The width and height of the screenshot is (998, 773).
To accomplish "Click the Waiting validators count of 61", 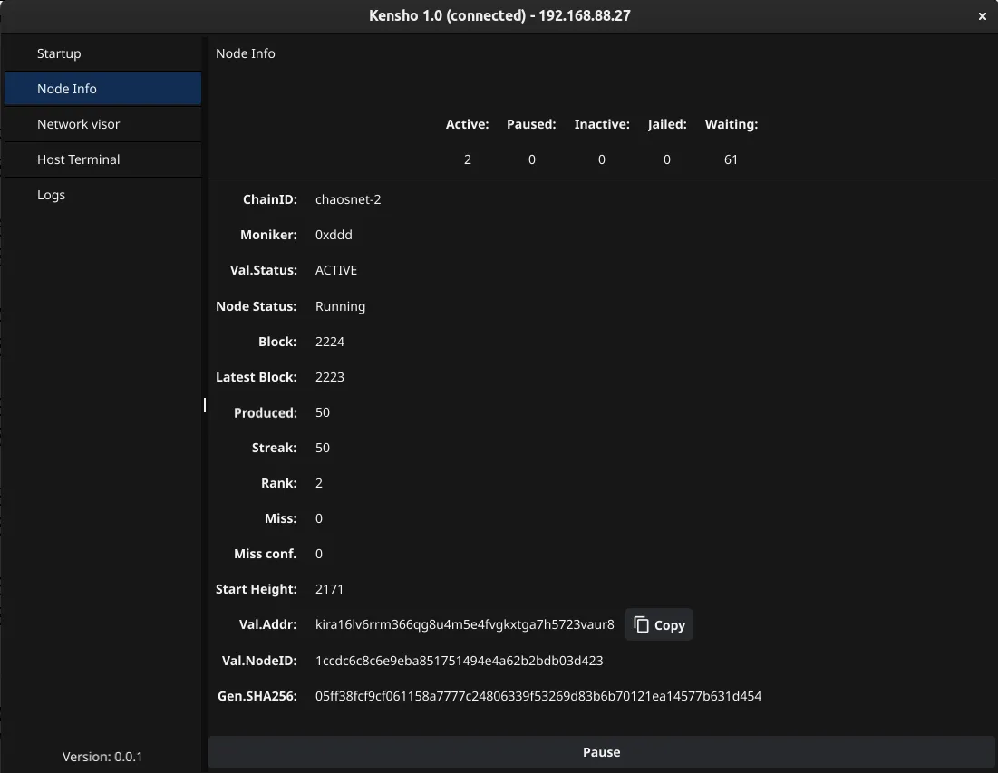I will point(731,159).
